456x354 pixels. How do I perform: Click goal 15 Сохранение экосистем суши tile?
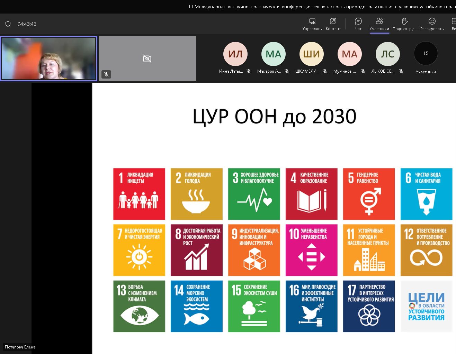(x=254, y=306)
